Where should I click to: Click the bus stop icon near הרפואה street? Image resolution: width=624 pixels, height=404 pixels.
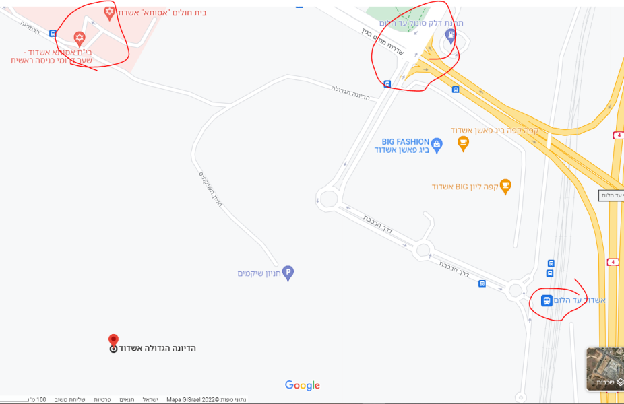[x=53, y=34]
